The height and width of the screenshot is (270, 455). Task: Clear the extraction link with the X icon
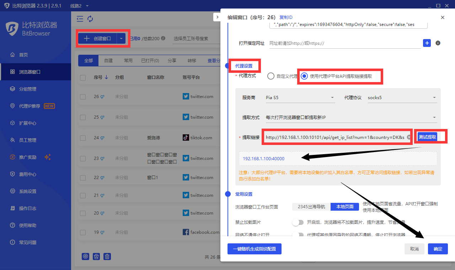tap(409, 137)
